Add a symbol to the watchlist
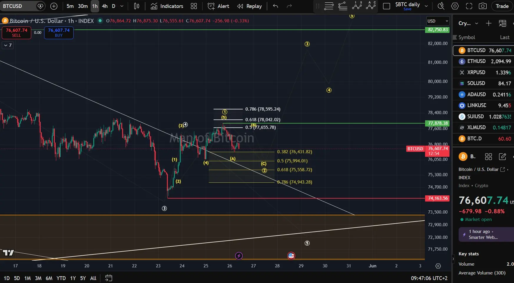The height and width of the screenshot is (283, 514). [x=488, y=23]
